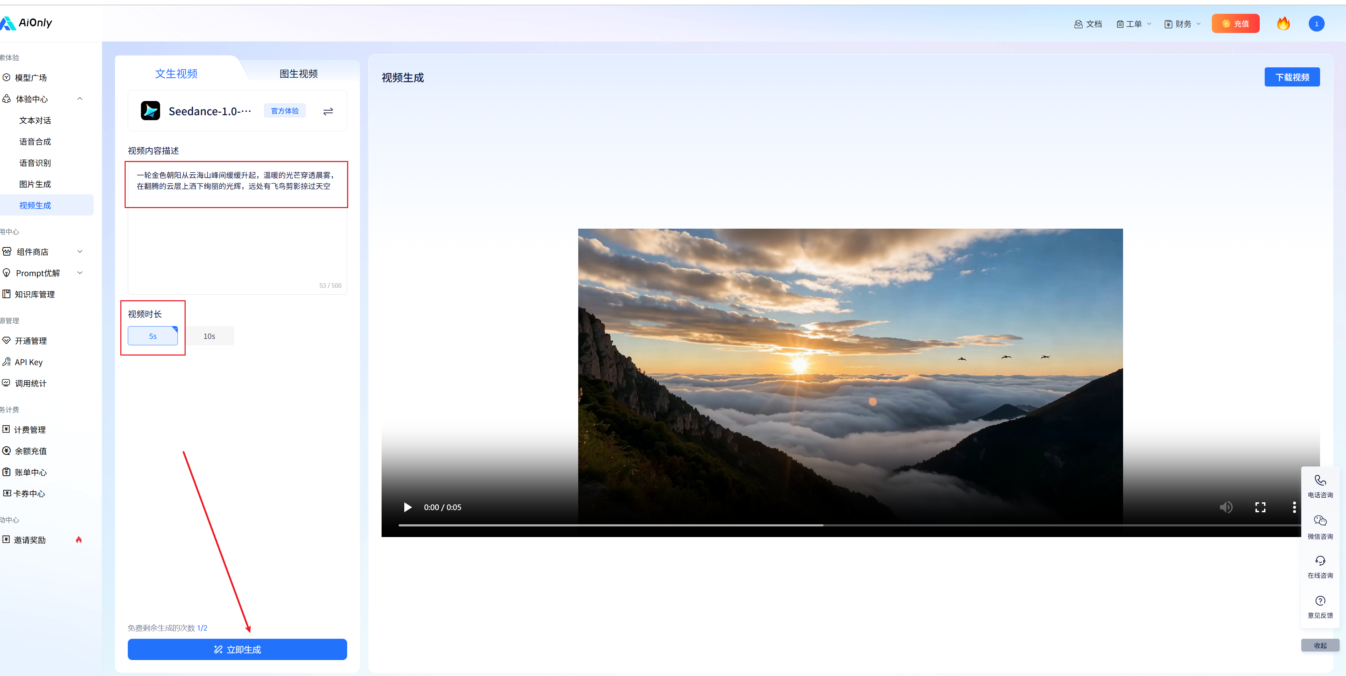Open the 财务 dropdown in header
This screenshot has width=1346, height=676.
click(x=1183, y=24)
